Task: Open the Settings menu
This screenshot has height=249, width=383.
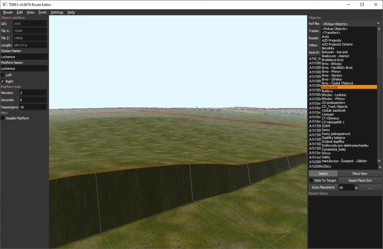Action: pos(57,12)
